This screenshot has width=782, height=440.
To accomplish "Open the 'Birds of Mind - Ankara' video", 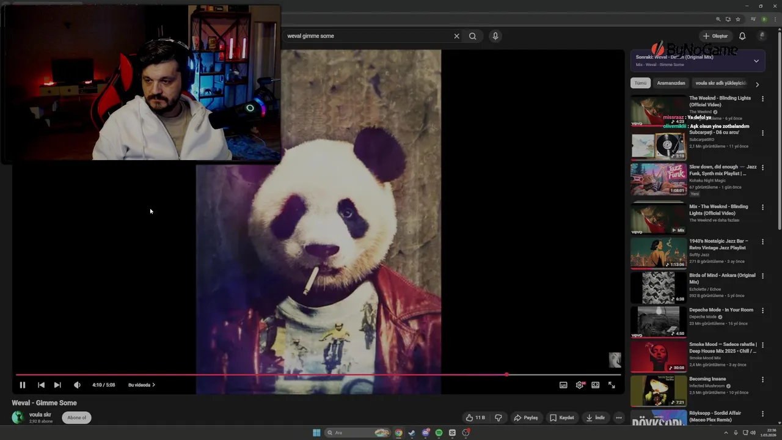I will click(659, 287).
